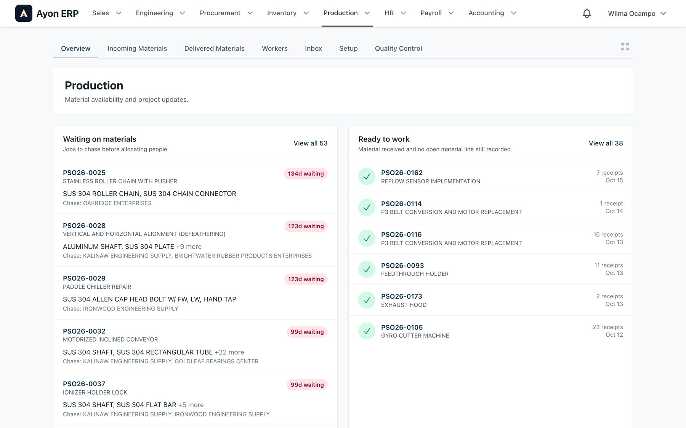Click the green check icon for PSO26-0114

pos(367,207)
